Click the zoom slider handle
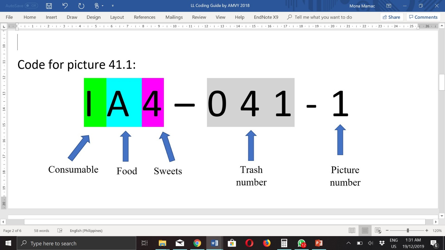The height and width of the screenshot is (250, 445). point(408,231)
